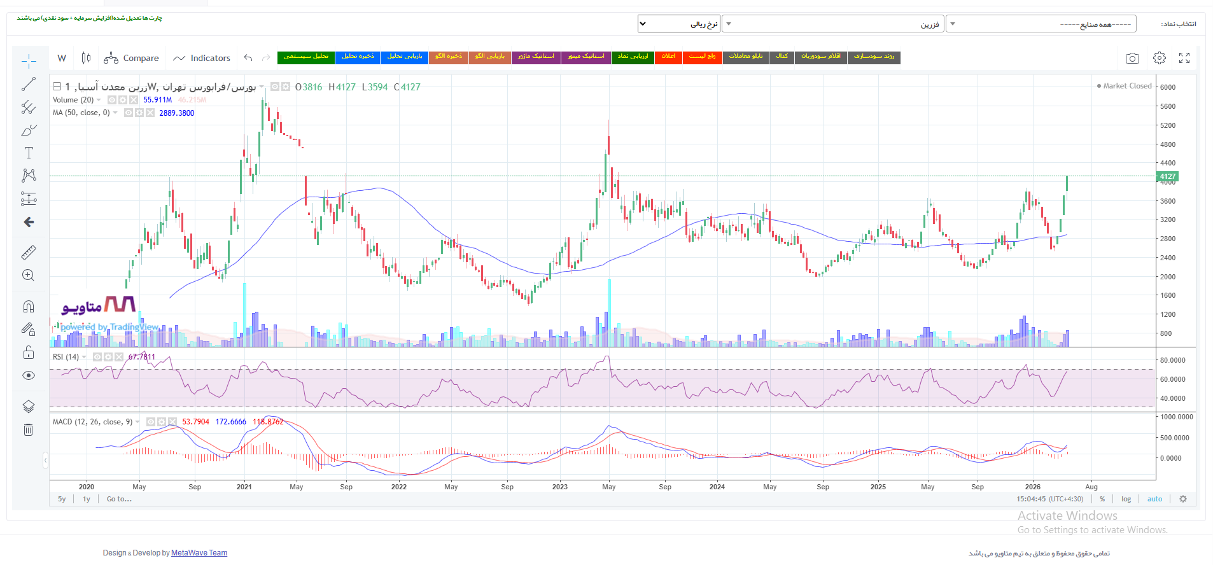Viewport: 1213px width, 565px height.
Task: Select the trend line drawing tool
Action: pos(29,84)
